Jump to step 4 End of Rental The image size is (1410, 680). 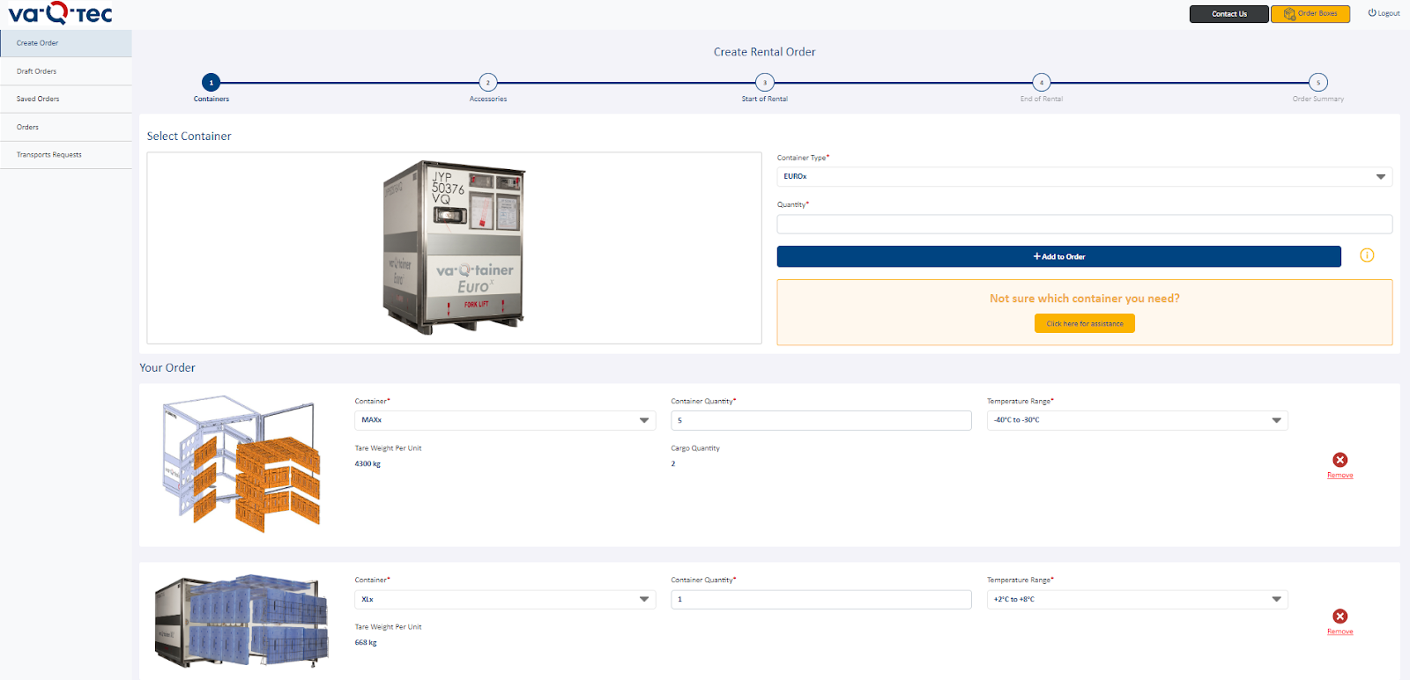[x=1042, y=83]
